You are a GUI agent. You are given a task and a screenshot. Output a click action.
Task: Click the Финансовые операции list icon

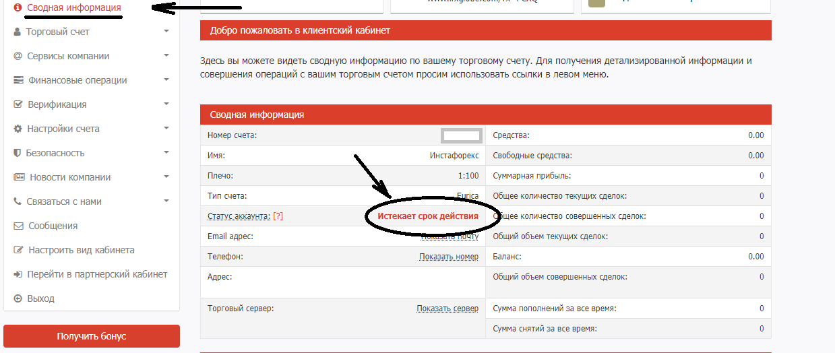[18, 80]
